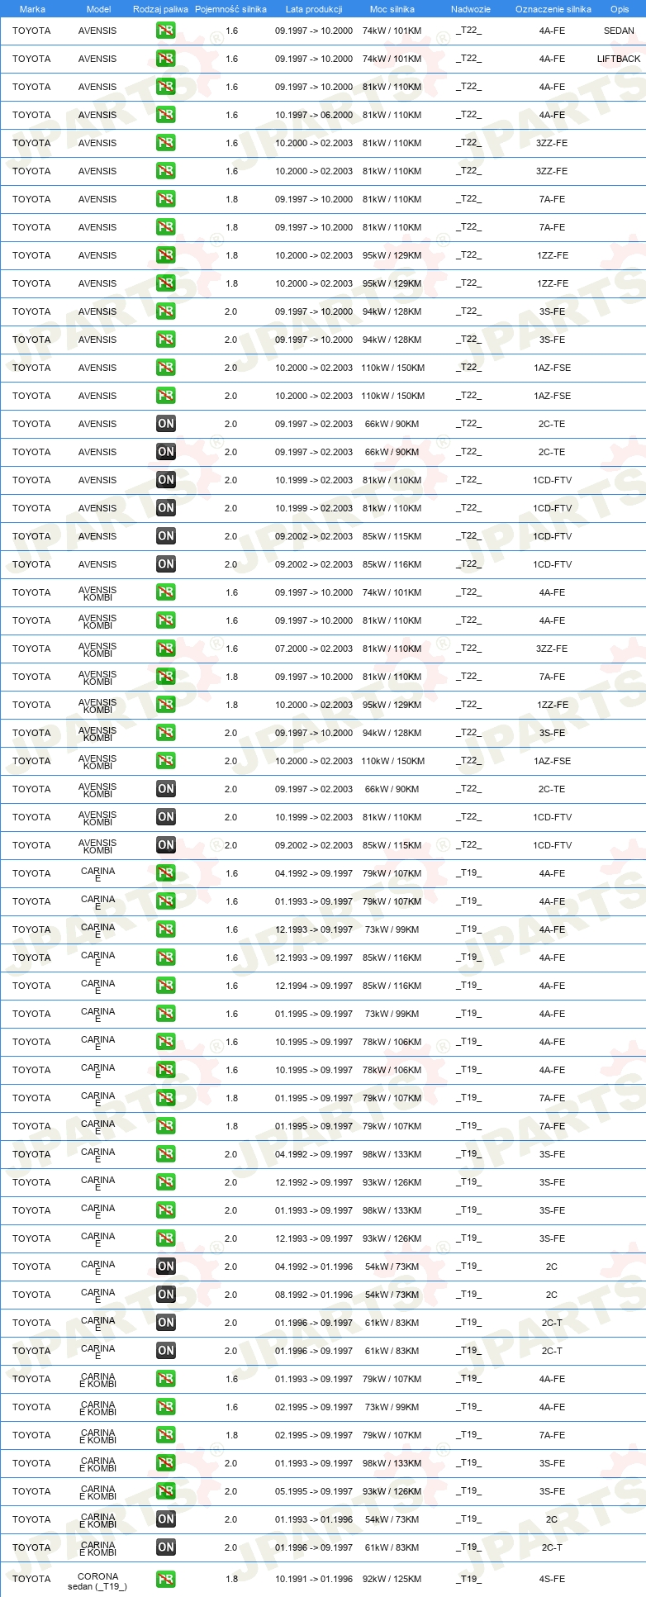Click diesel ON icon for Avensis 85kW / 116KM
Image resolution: width=646 pixels, height=1597 pixels.
166,564
